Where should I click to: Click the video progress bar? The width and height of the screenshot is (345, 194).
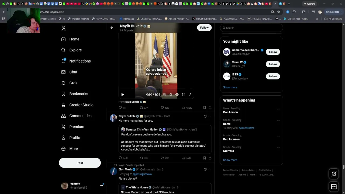(x=156, y=89)
